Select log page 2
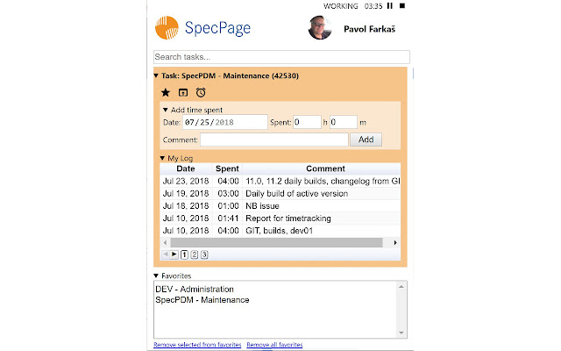The width and height of the screenshot is (561, 351). [x=195, y=254]
